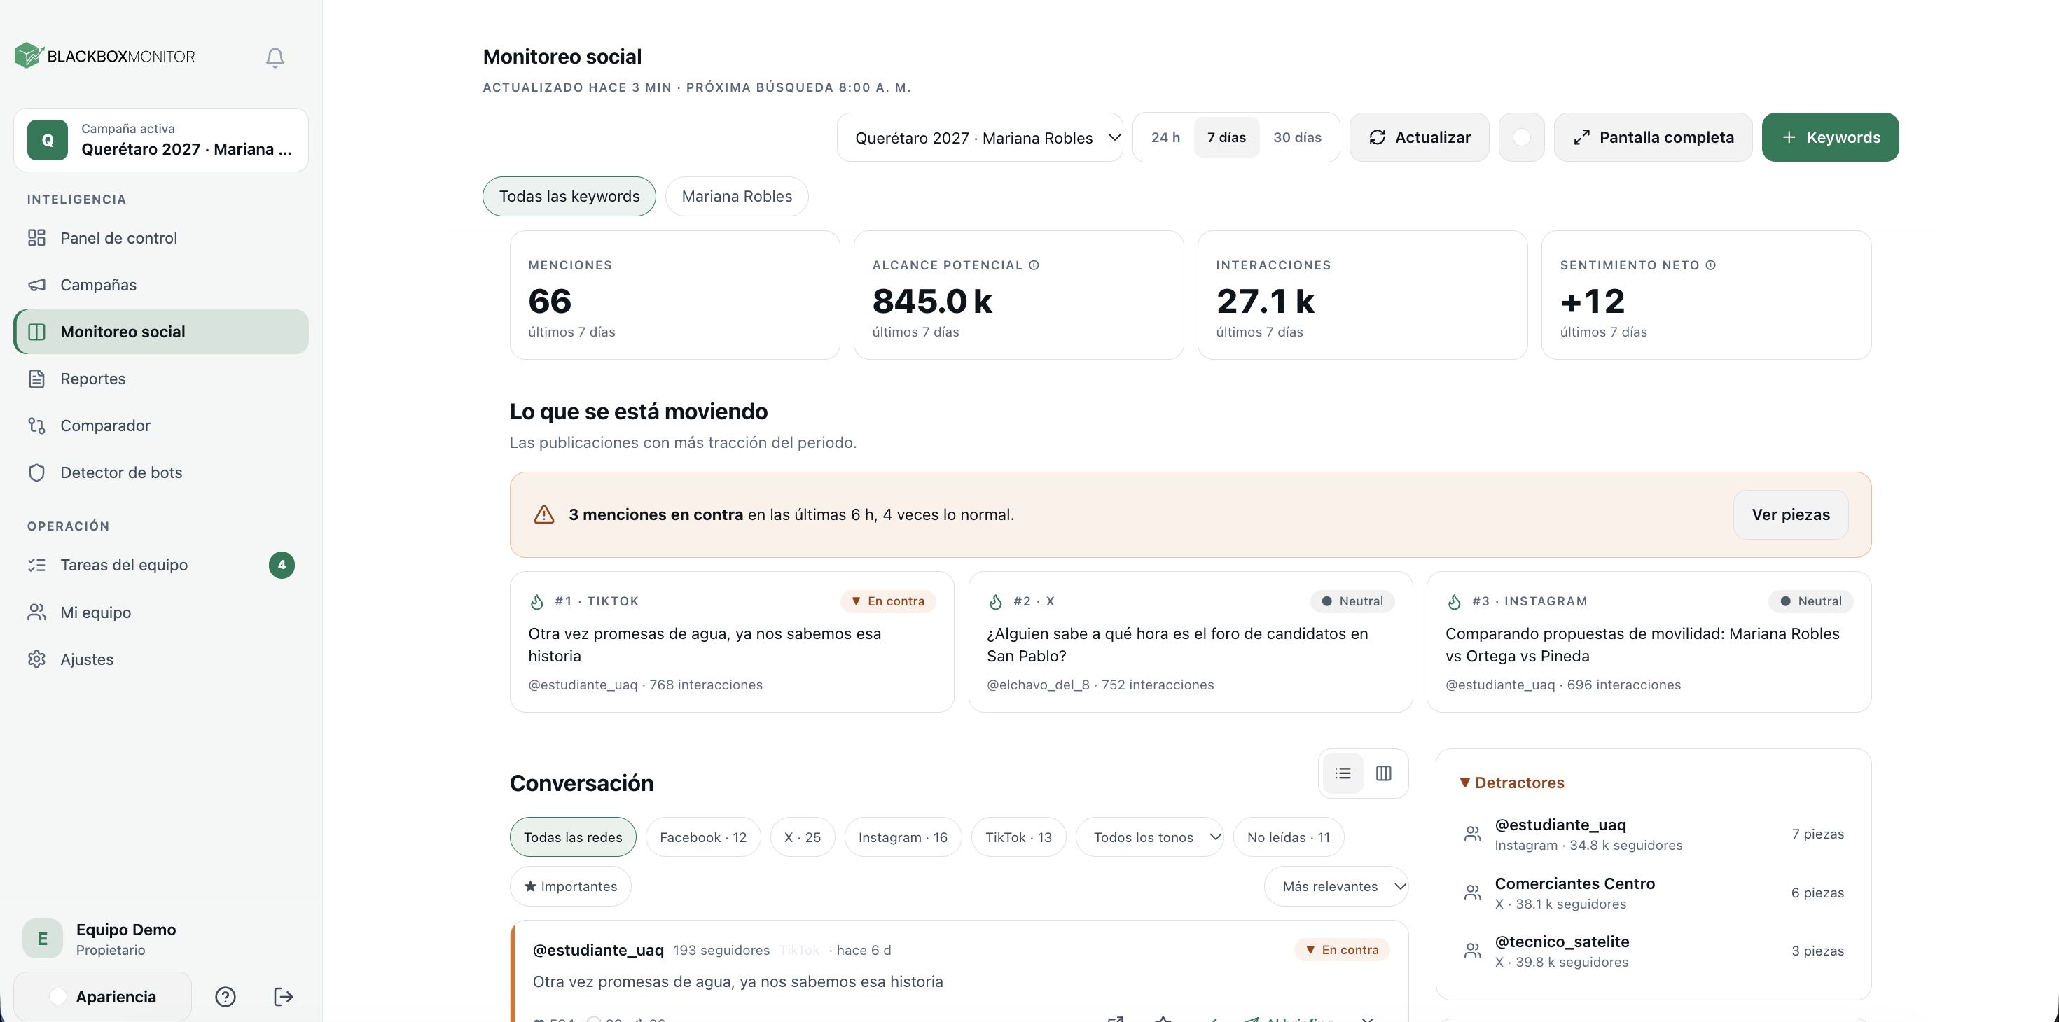Click the BlackboxMonitor cube logo
2059x1022 pixels.
click(29, 55)
